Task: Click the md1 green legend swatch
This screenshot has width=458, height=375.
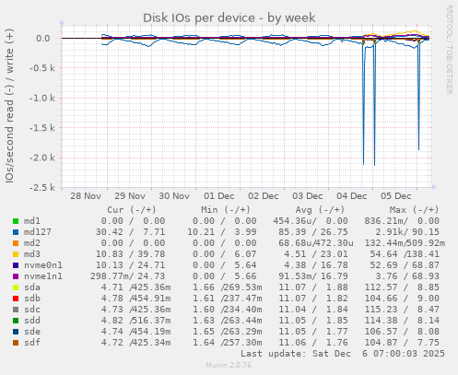Action: point(16,221)
